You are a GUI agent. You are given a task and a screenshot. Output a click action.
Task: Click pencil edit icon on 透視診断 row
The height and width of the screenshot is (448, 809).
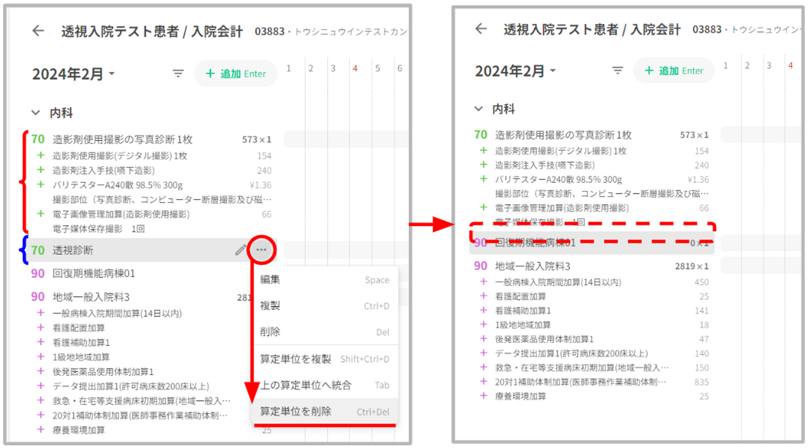pyautogui.click(x=240, y=250)
